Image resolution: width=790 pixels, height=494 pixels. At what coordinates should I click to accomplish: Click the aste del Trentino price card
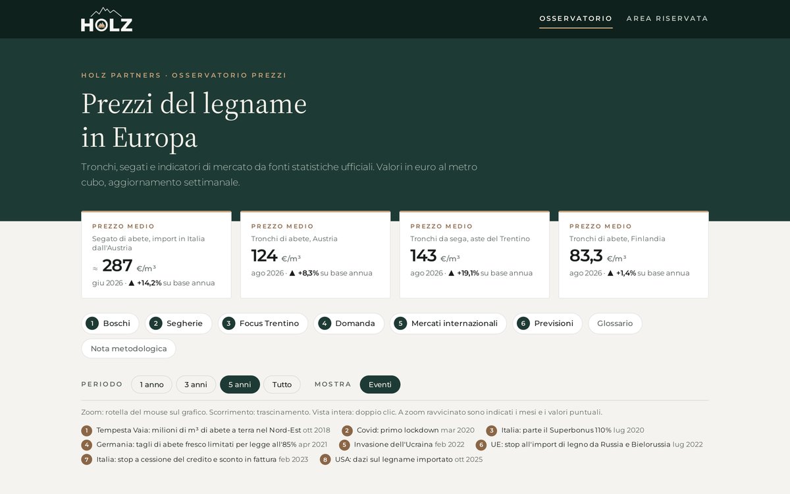475,255
